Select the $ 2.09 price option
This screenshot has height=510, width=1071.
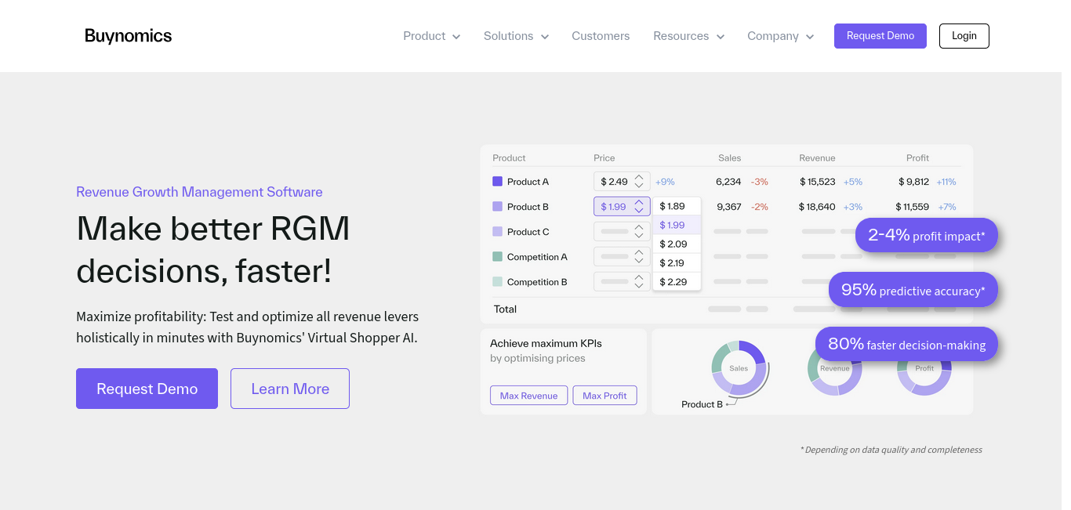coord(677,244)
